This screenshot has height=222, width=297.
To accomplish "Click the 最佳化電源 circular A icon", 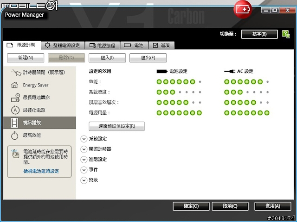I will click(15, 110).
